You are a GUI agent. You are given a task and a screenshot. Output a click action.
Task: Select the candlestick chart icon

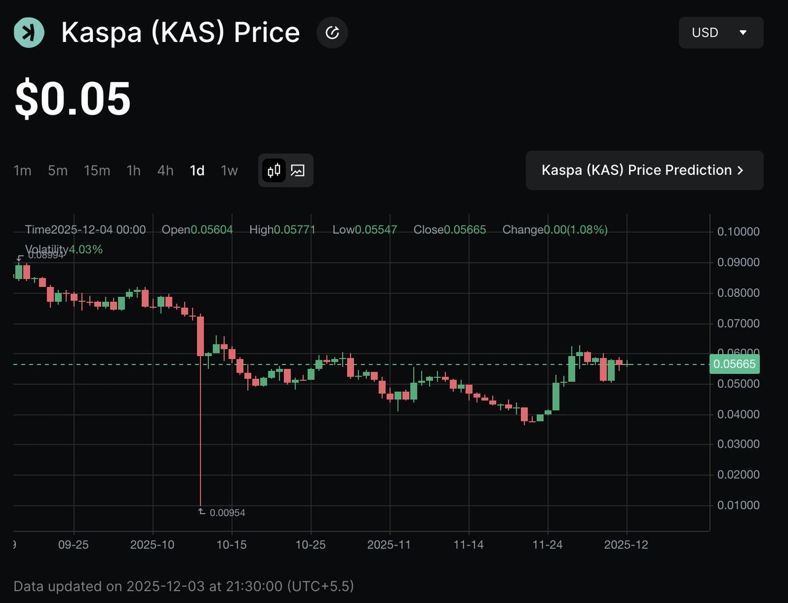pyautogui.click(x=273, y=170)
